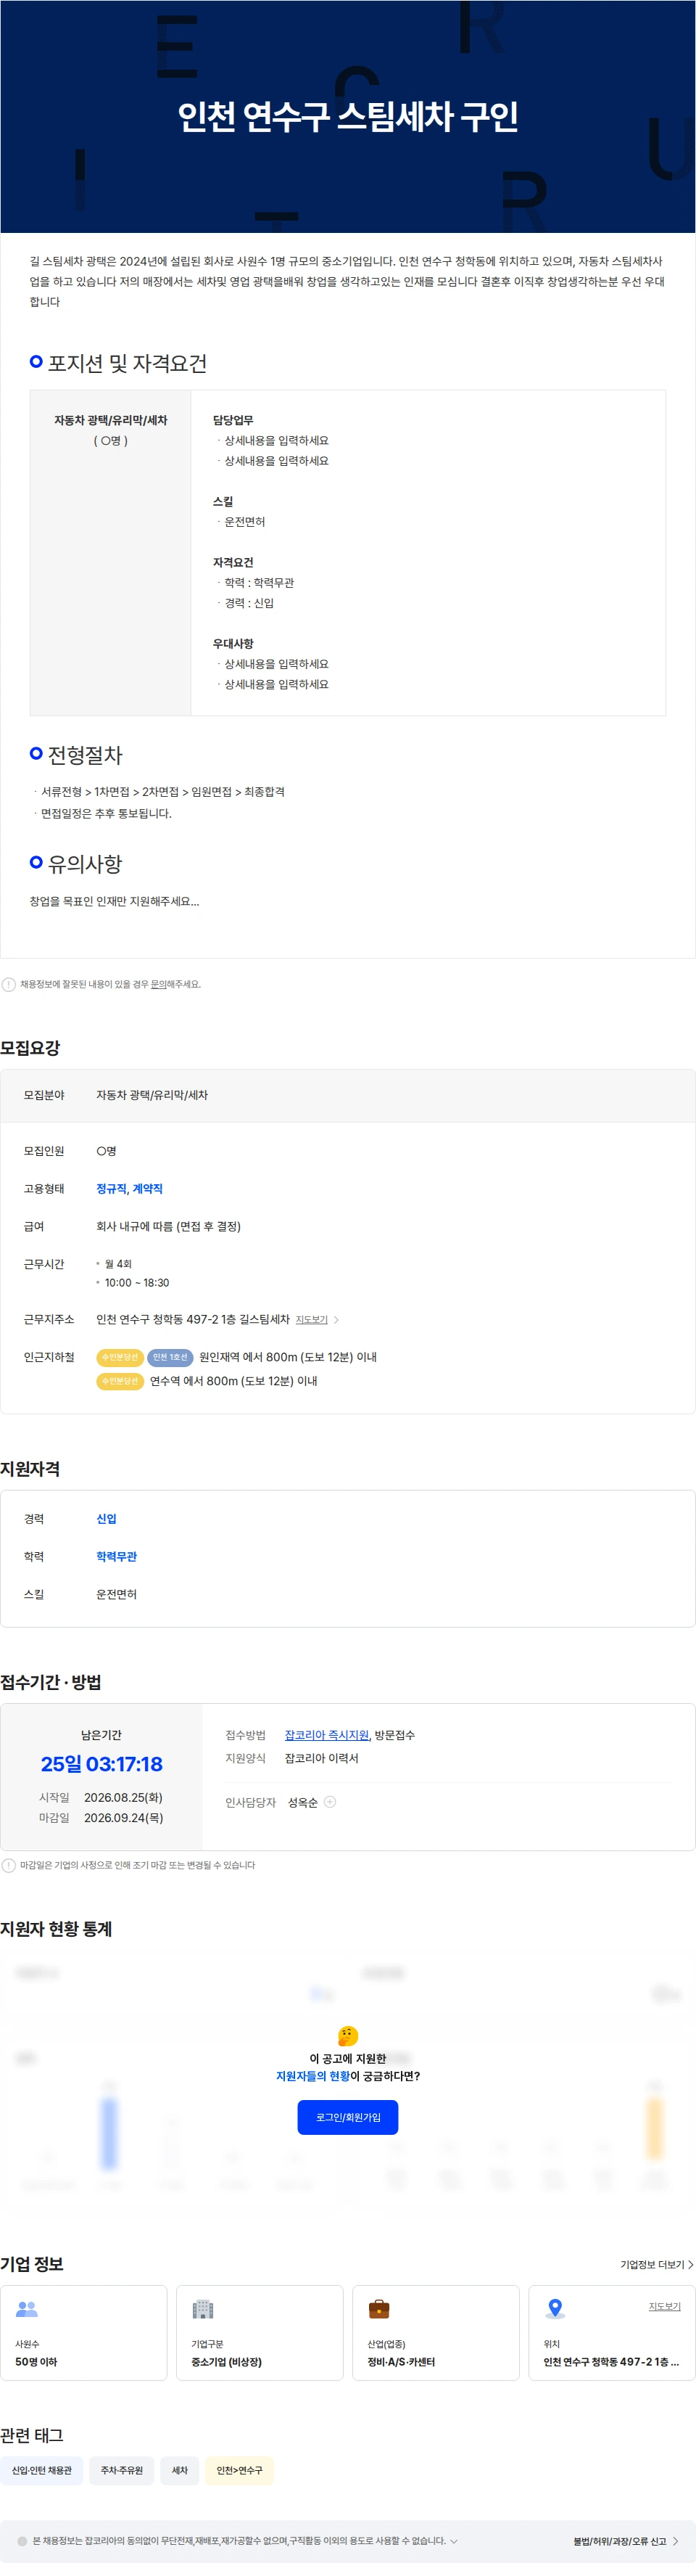Click the bullet icon by 전형절차
This screenshot has width=696, height=2563.
point(36,753)
